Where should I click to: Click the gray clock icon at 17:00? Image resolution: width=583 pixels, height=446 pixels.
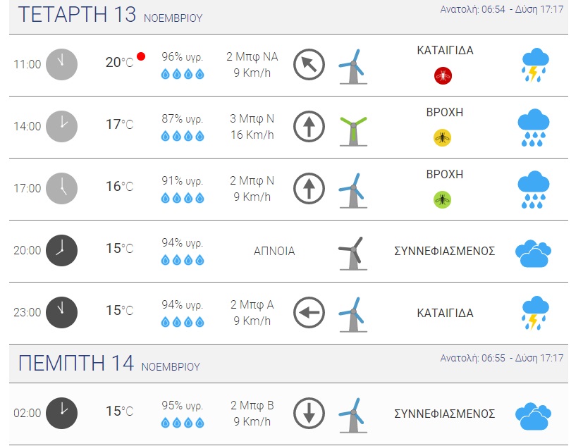click(x=61, y=189)
